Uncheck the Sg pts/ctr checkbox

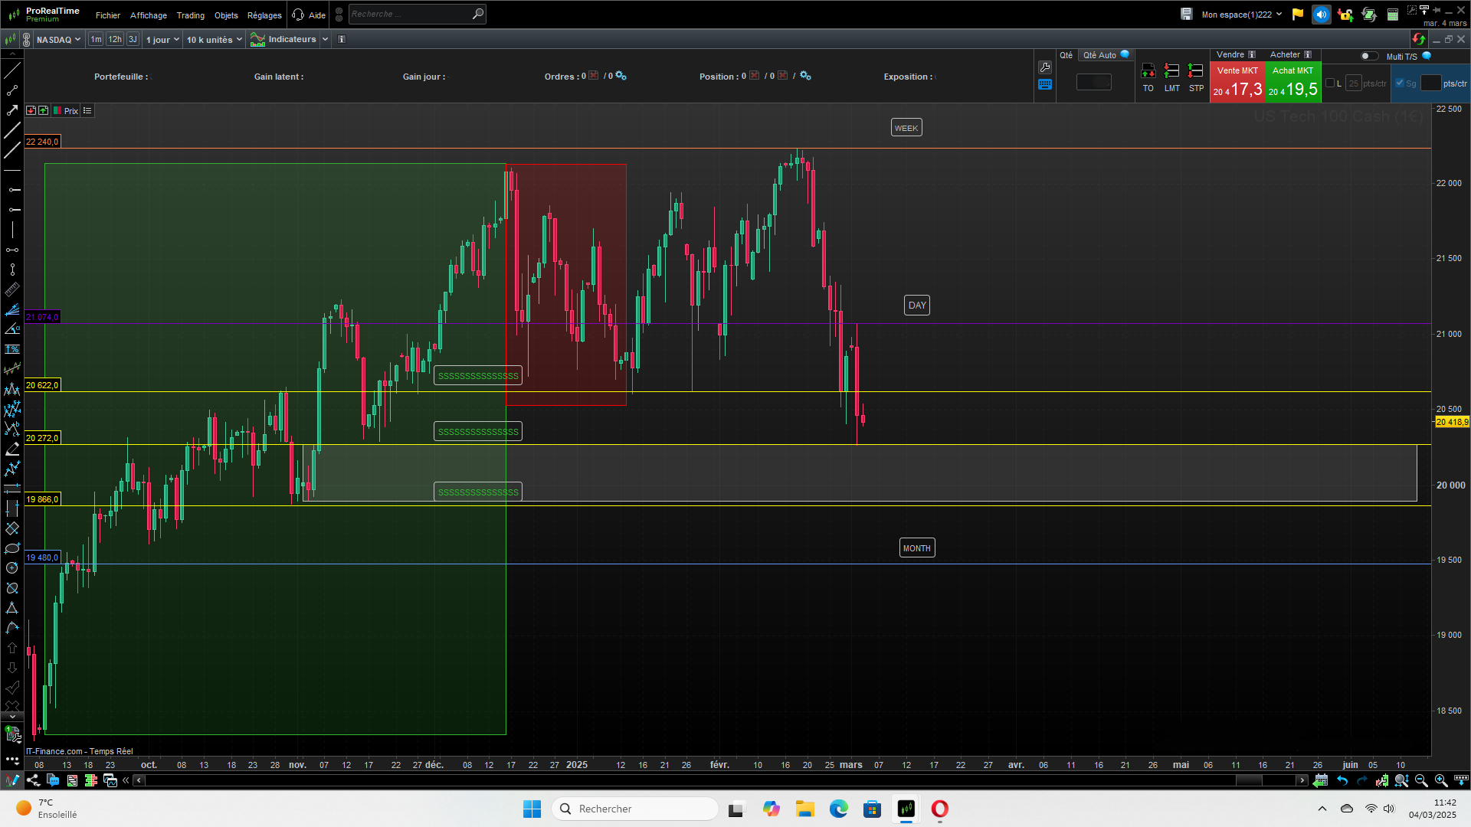click(1400, 83)
